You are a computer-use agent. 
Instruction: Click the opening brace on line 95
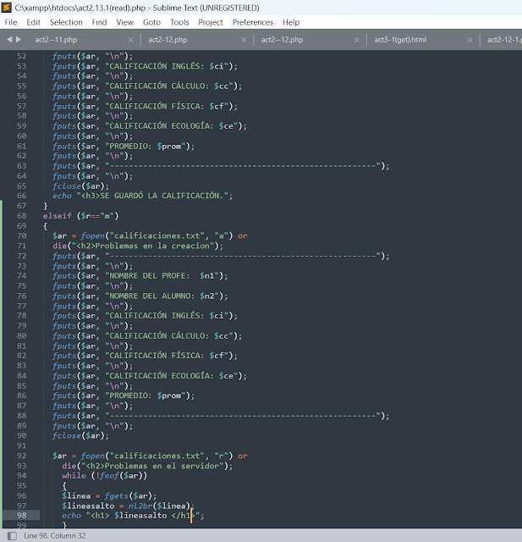(64, 486)
